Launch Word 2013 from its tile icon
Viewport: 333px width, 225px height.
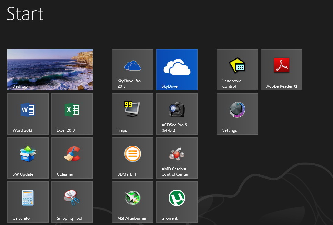pyautogui.click(x=28, y=110)
